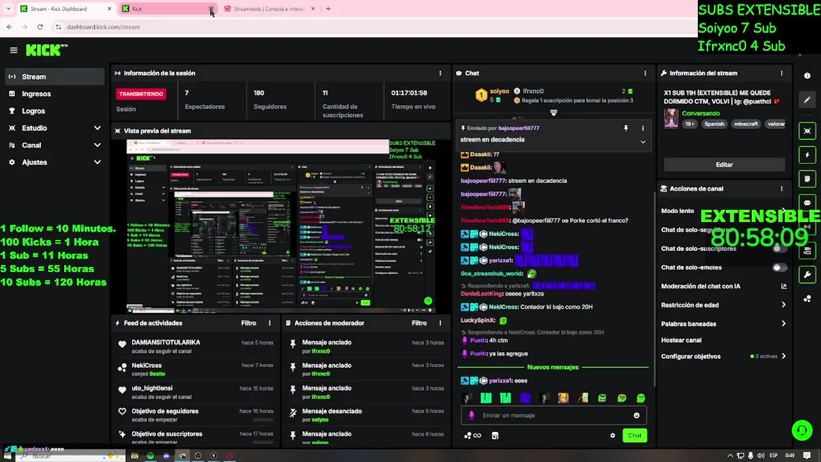Open the chat settings gear icon
The width and height of the screenshot is (821, 462).
[613, 436]
